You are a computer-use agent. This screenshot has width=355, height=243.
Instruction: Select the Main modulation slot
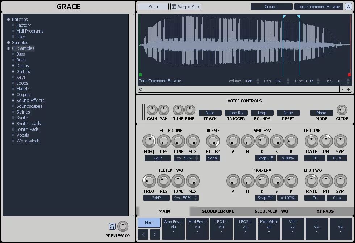click(149, 222)
